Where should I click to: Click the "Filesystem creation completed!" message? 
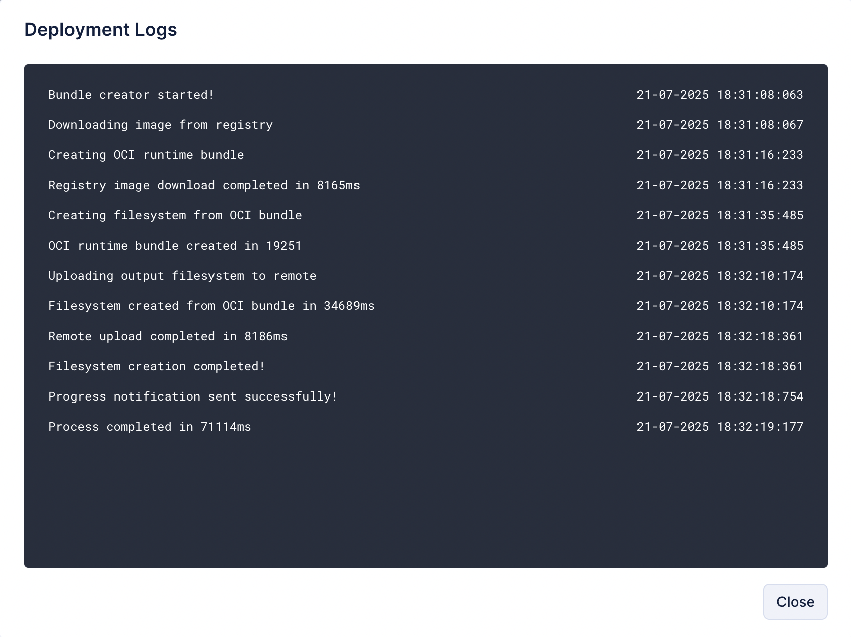pyautogui.click(x=157, y=366)
